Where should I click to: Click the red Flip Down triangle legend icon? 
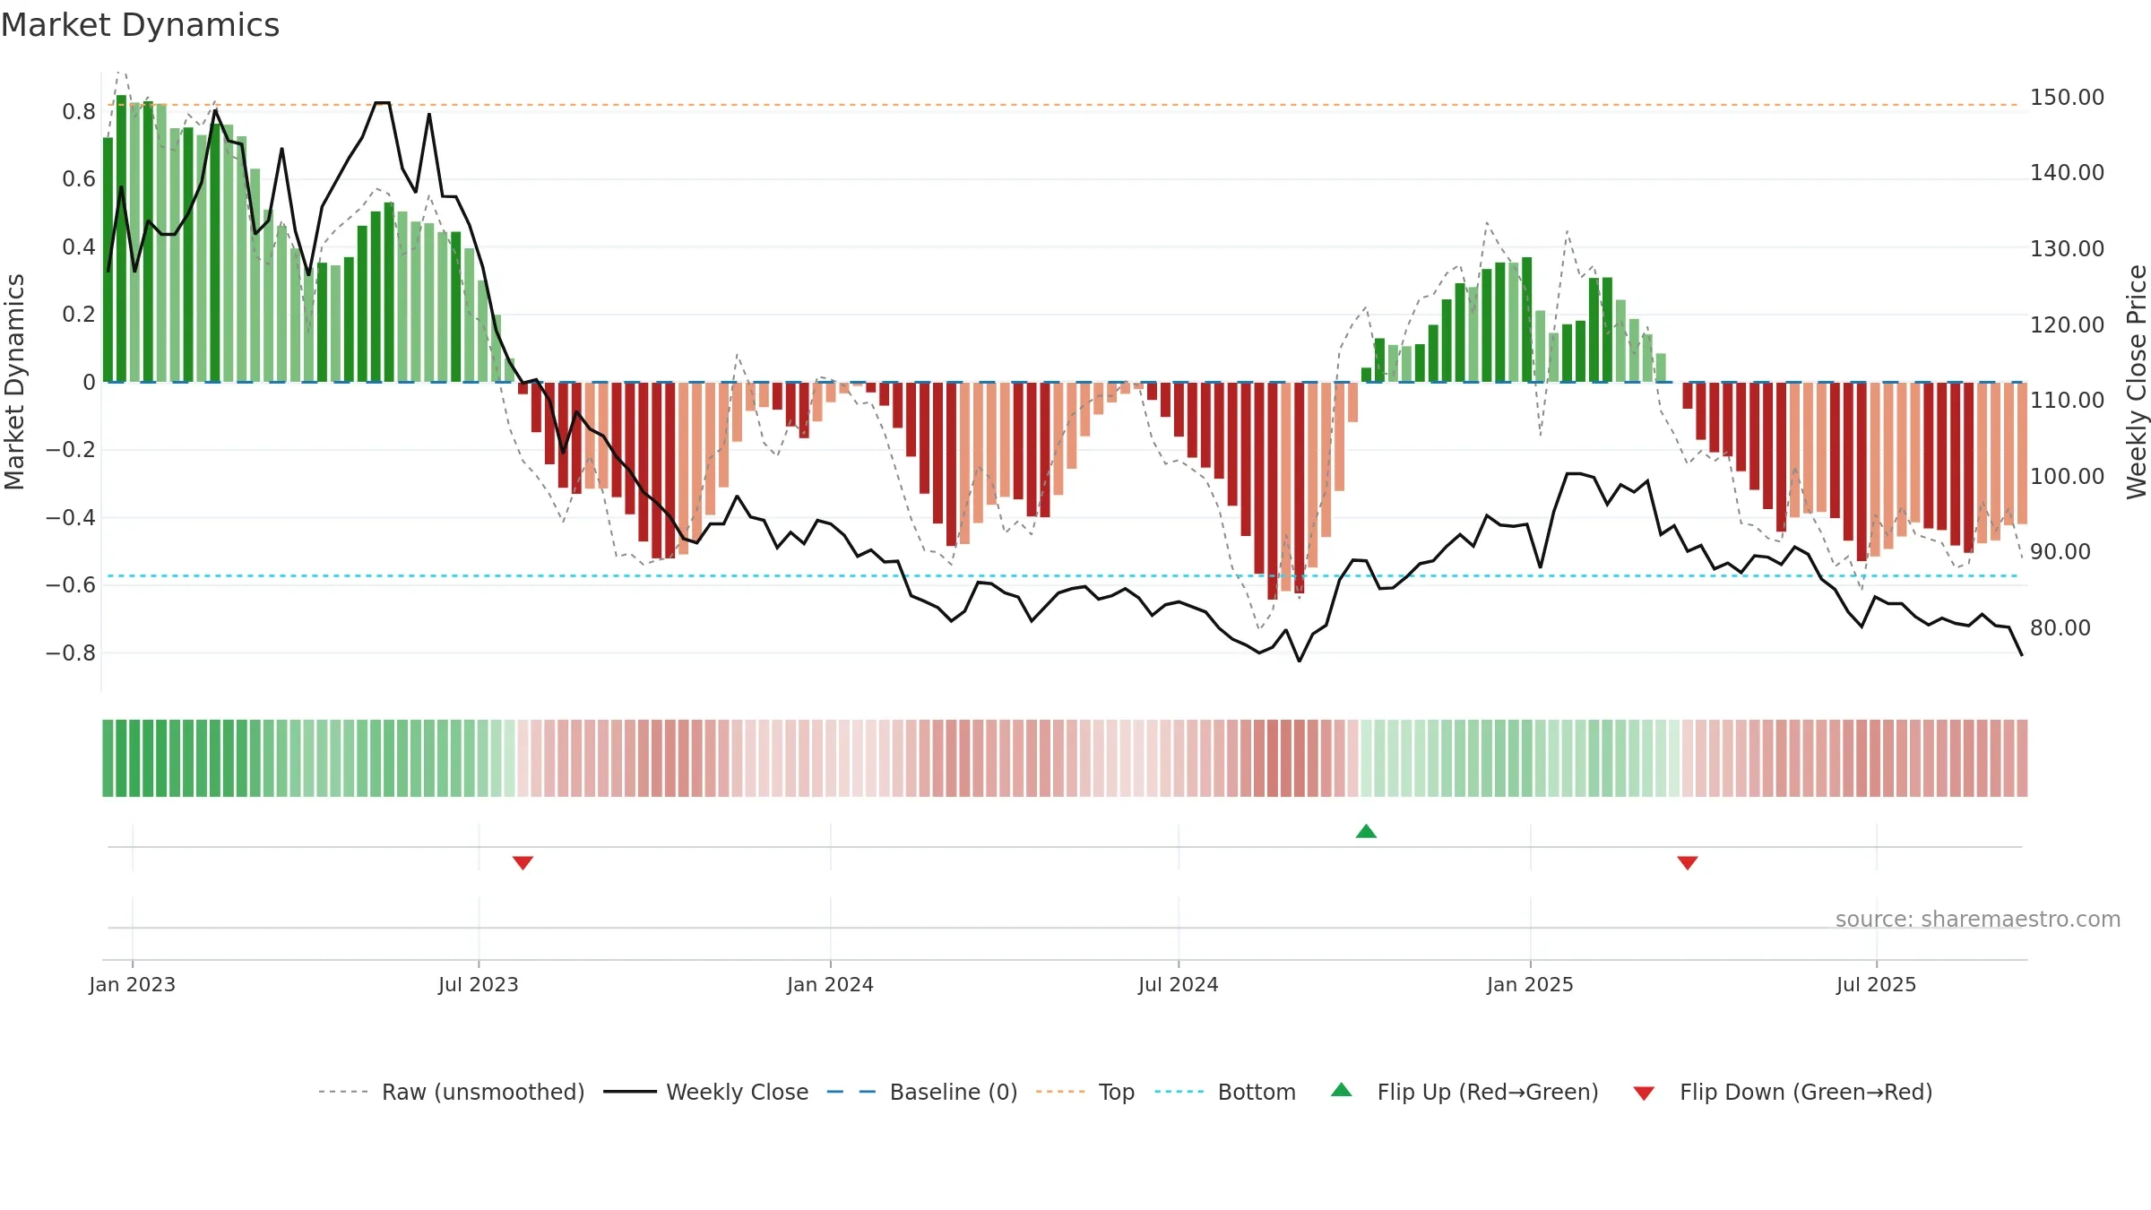[x=1644, y=1093]
